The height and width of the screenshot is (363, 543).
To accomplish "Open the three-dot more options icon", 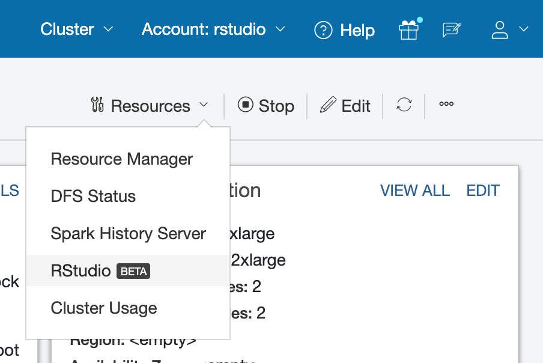I will click(x=446, y=104).
